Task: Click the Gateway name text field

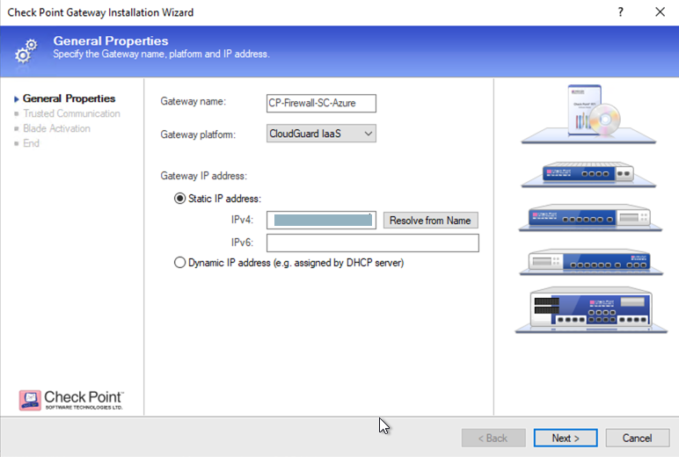Action: [x=321, y=103]
